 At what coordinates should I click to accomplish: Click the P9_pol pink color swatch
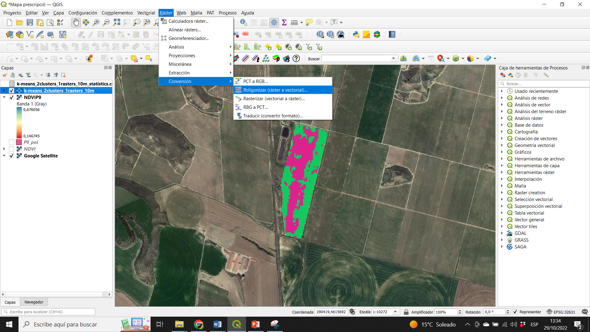19,142
